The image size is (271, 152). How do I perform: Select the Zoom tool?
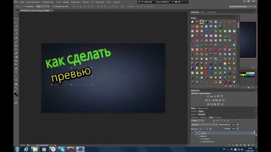pyautogui.click(x=16, y=88)
